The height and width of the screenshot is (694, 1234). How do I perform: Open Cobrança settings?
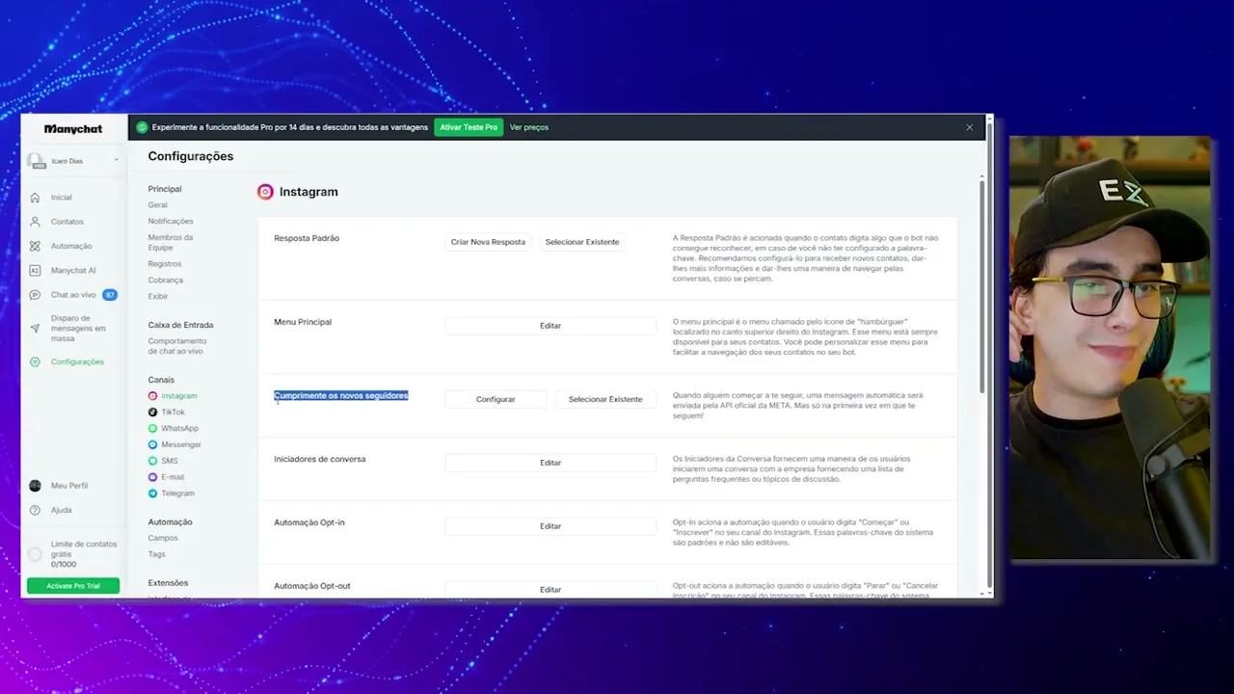166,280
